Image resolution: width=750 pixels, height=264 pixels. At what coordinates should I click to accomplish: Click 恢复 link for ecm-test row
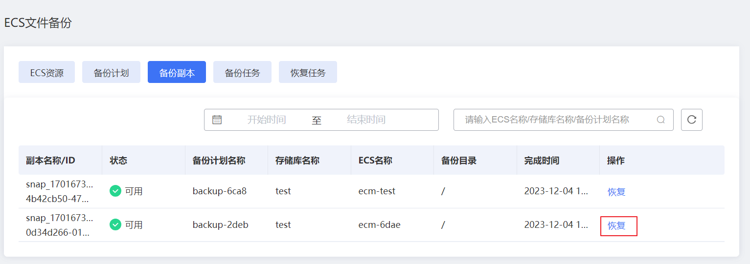616,192
